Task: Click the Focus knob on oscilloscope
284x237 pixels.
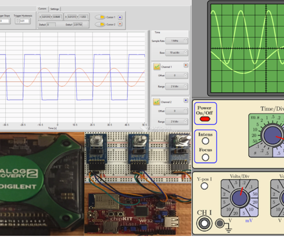Action: click(205, 157)
